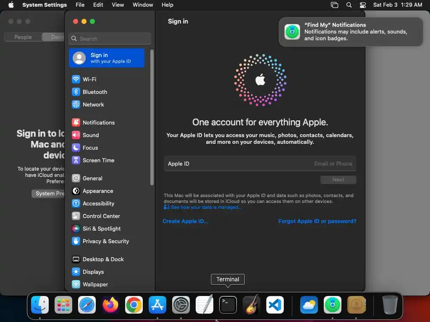Screen dimensions: 430x322
Task: Click Stage Manager icon in menu bar
Action: pos(334,5)
